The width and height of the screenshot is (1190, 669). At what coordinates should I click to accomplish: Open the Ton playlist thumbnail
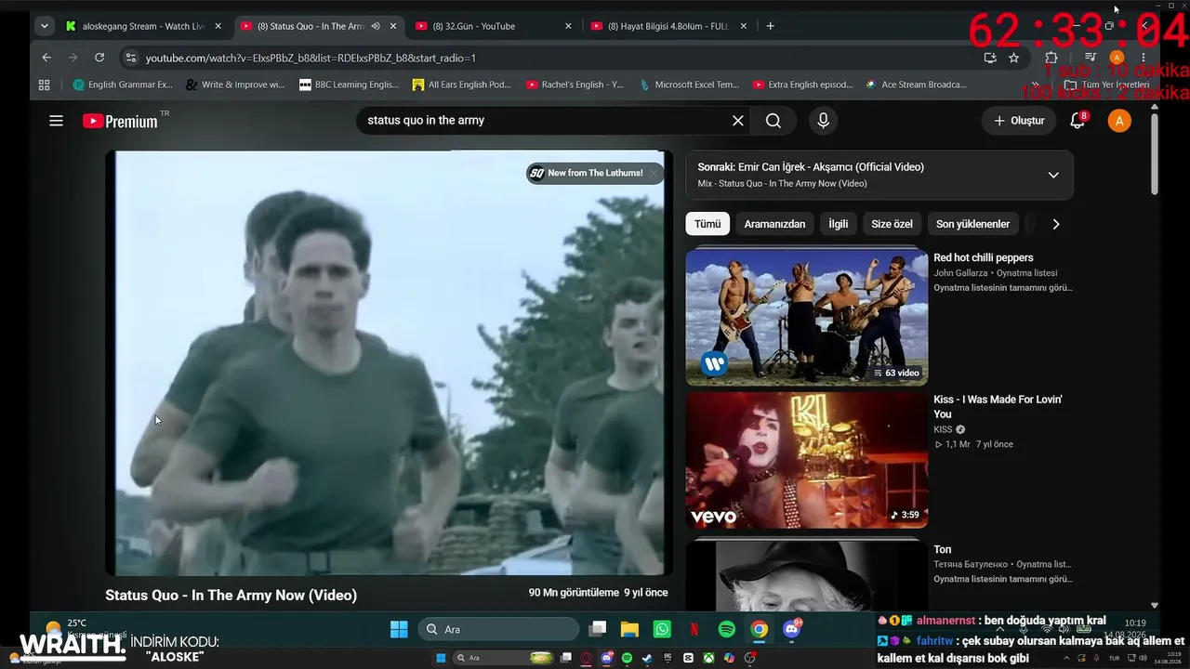pyautogui.click(x=807, y=575)
